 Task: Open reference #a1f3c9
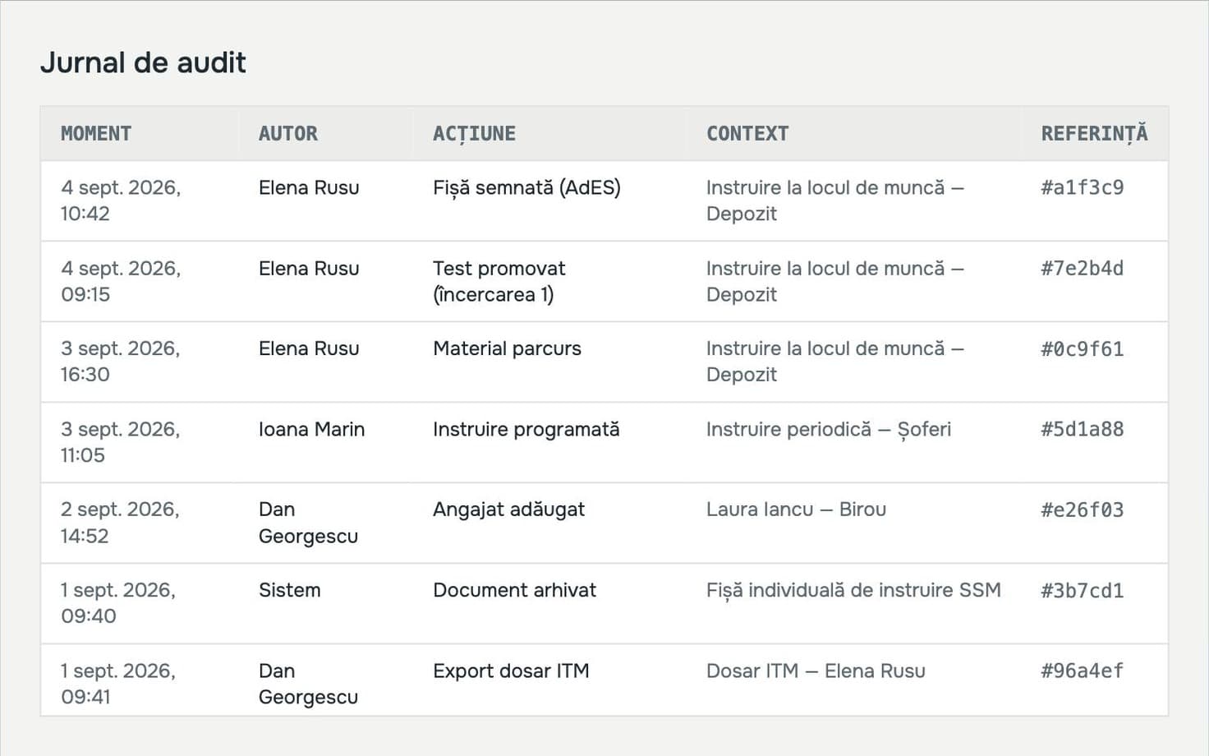click(x=1082, y=187)
